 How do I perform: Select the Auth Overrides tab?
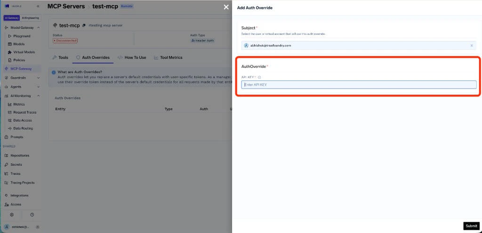pos(93,57)
